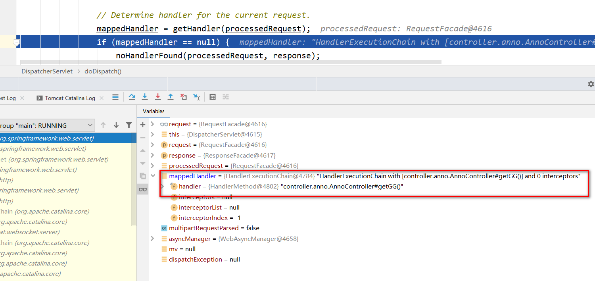The image size is (595, 281).
Task: Close the Localhost Log tab
Action: pos(22,98)
